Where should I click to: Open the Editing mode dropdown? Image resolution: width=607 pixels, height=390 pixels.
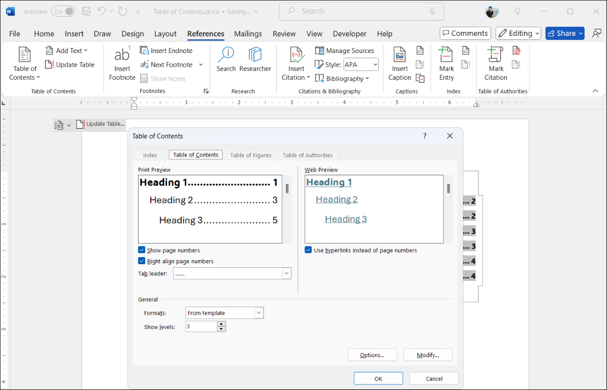pyautogui.click(x=518, y=33)
